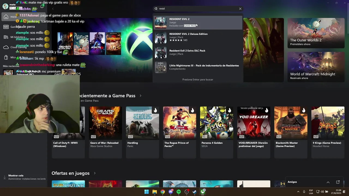Click flame icon on Rogue Prince card
The width and height of the screenshot is (349, 196).
pyautogui.click(x=192, y=110)
